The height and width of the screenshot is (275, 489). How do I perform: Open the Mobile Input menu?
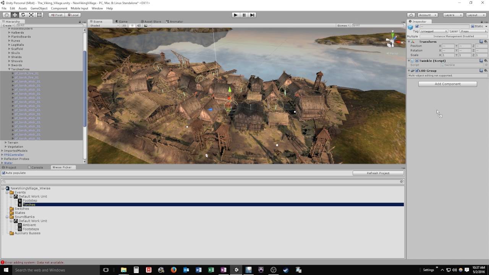pyautogui.click(x=79, y=8)
